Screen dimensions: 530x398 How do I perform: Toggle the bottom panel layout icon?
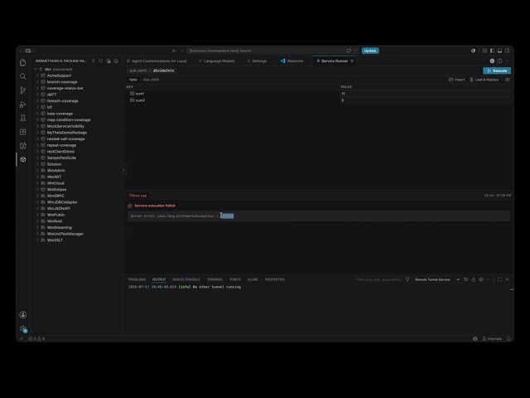tap(499, 51)
